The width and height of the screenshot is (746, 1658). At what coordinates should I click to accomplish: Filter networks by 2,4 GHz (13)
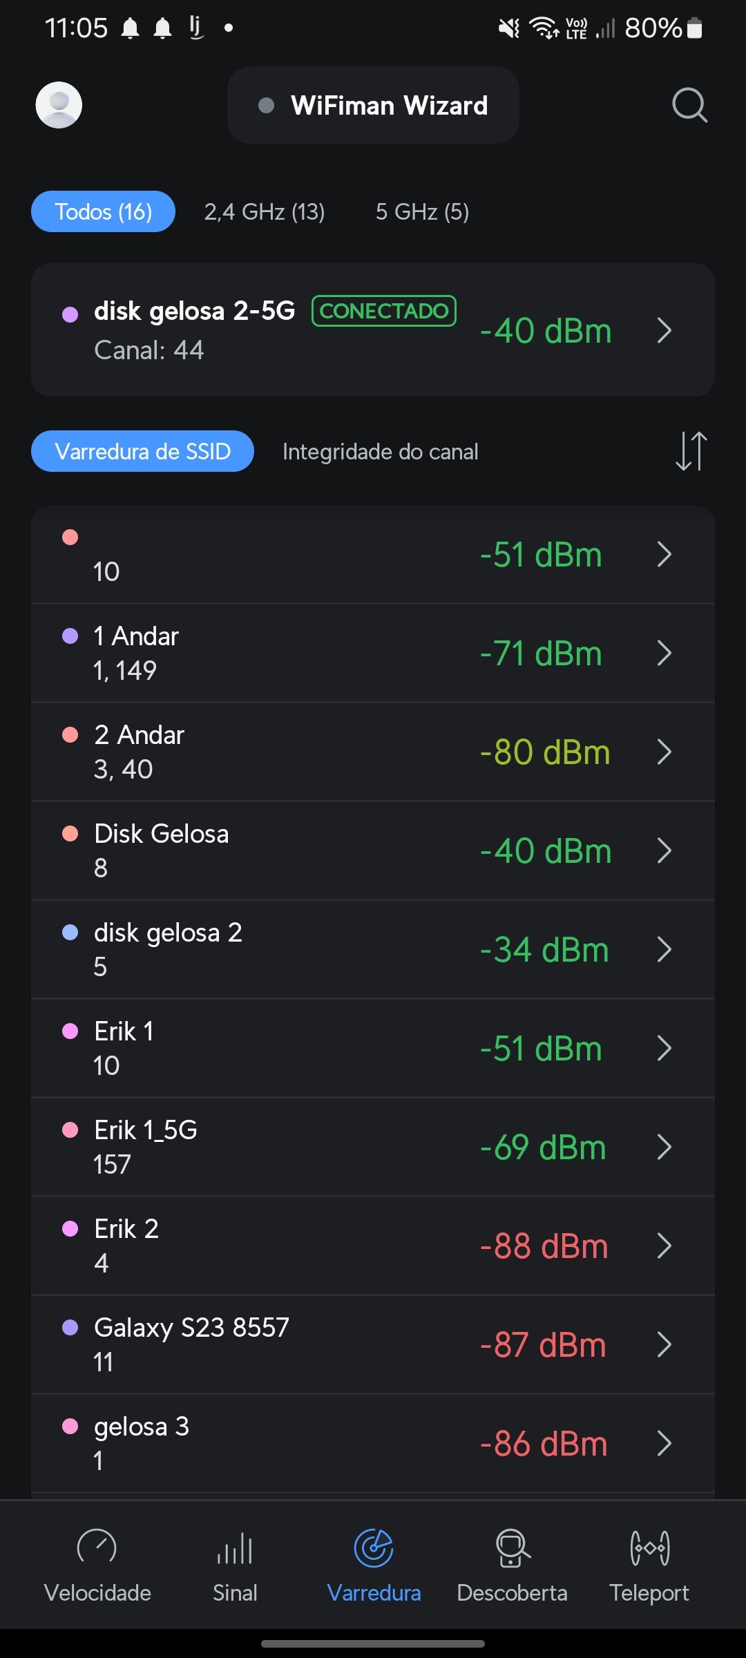[265, 211]
